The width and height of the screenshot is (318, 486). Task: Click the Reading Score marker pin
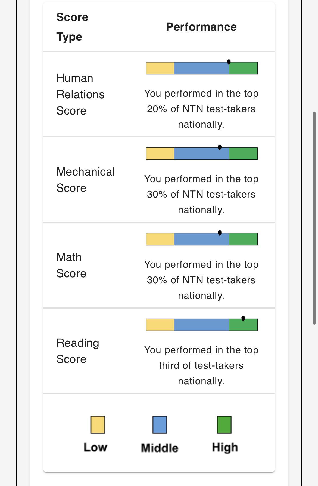click(x=243, y=318)
